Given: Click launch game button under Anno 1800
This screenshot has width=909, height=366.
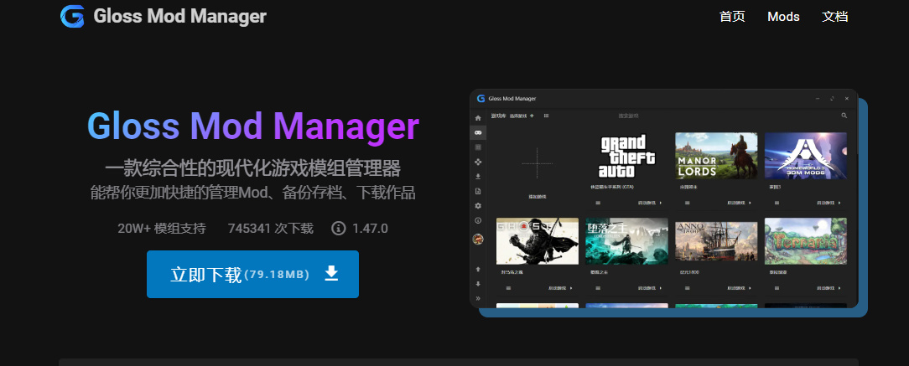Looking at the screenshot, I should pyautogui.click(x=739, y=288).
